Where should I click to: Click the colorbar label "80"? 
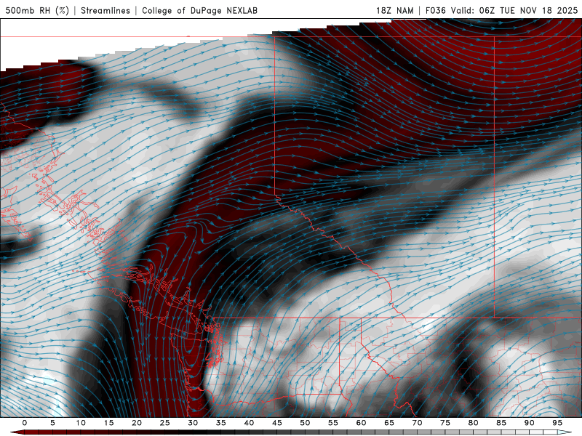pyautogui.click(x=474, y=423)
